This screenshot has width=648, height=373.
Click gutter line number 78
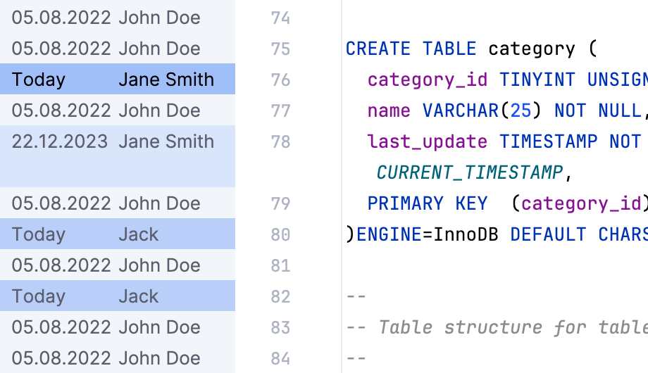[280, 141]
